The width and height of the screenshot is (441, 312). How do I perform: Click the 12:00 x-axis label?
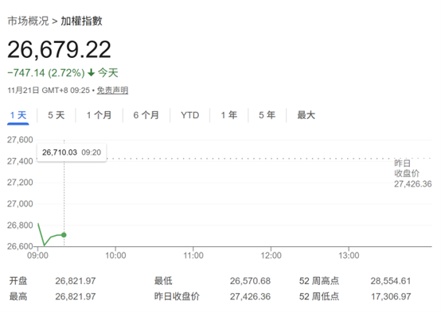click(x=271, y=256)
